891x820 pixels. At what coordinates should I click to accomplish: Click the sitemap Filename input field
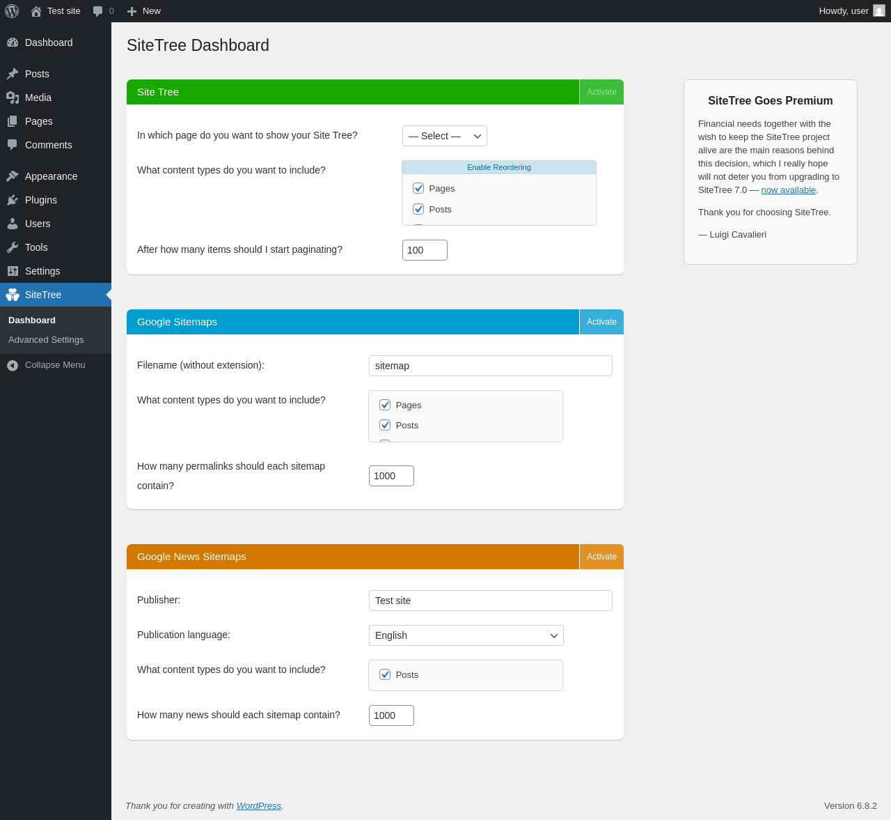[x=491, y=366]
